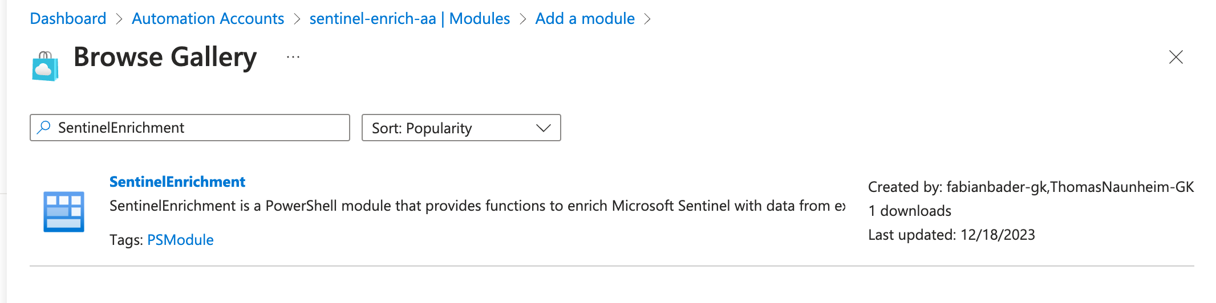Click the search magnifier icon
Viewport: 1216px width, 303px height.
pos(44,127)
